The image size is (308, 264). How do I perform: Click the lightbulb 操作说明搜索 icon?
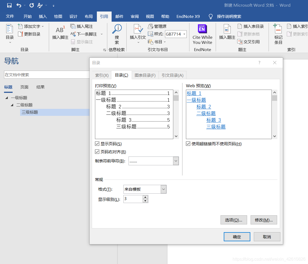211,17
